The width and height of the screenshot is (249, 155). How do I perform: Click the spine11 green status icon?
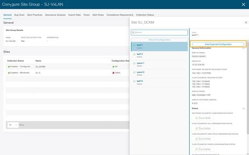[134, 63]
